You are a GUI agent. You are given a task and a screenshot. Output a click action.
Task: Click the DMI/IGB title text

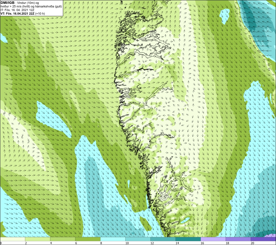pos(7,3)
